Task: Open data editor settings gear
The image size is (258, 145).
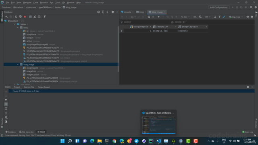Action: 252,17
